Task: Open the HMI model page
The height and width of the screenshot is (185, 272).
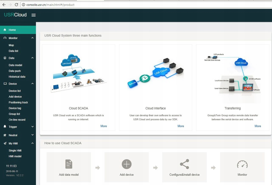Action: point(15,156)
